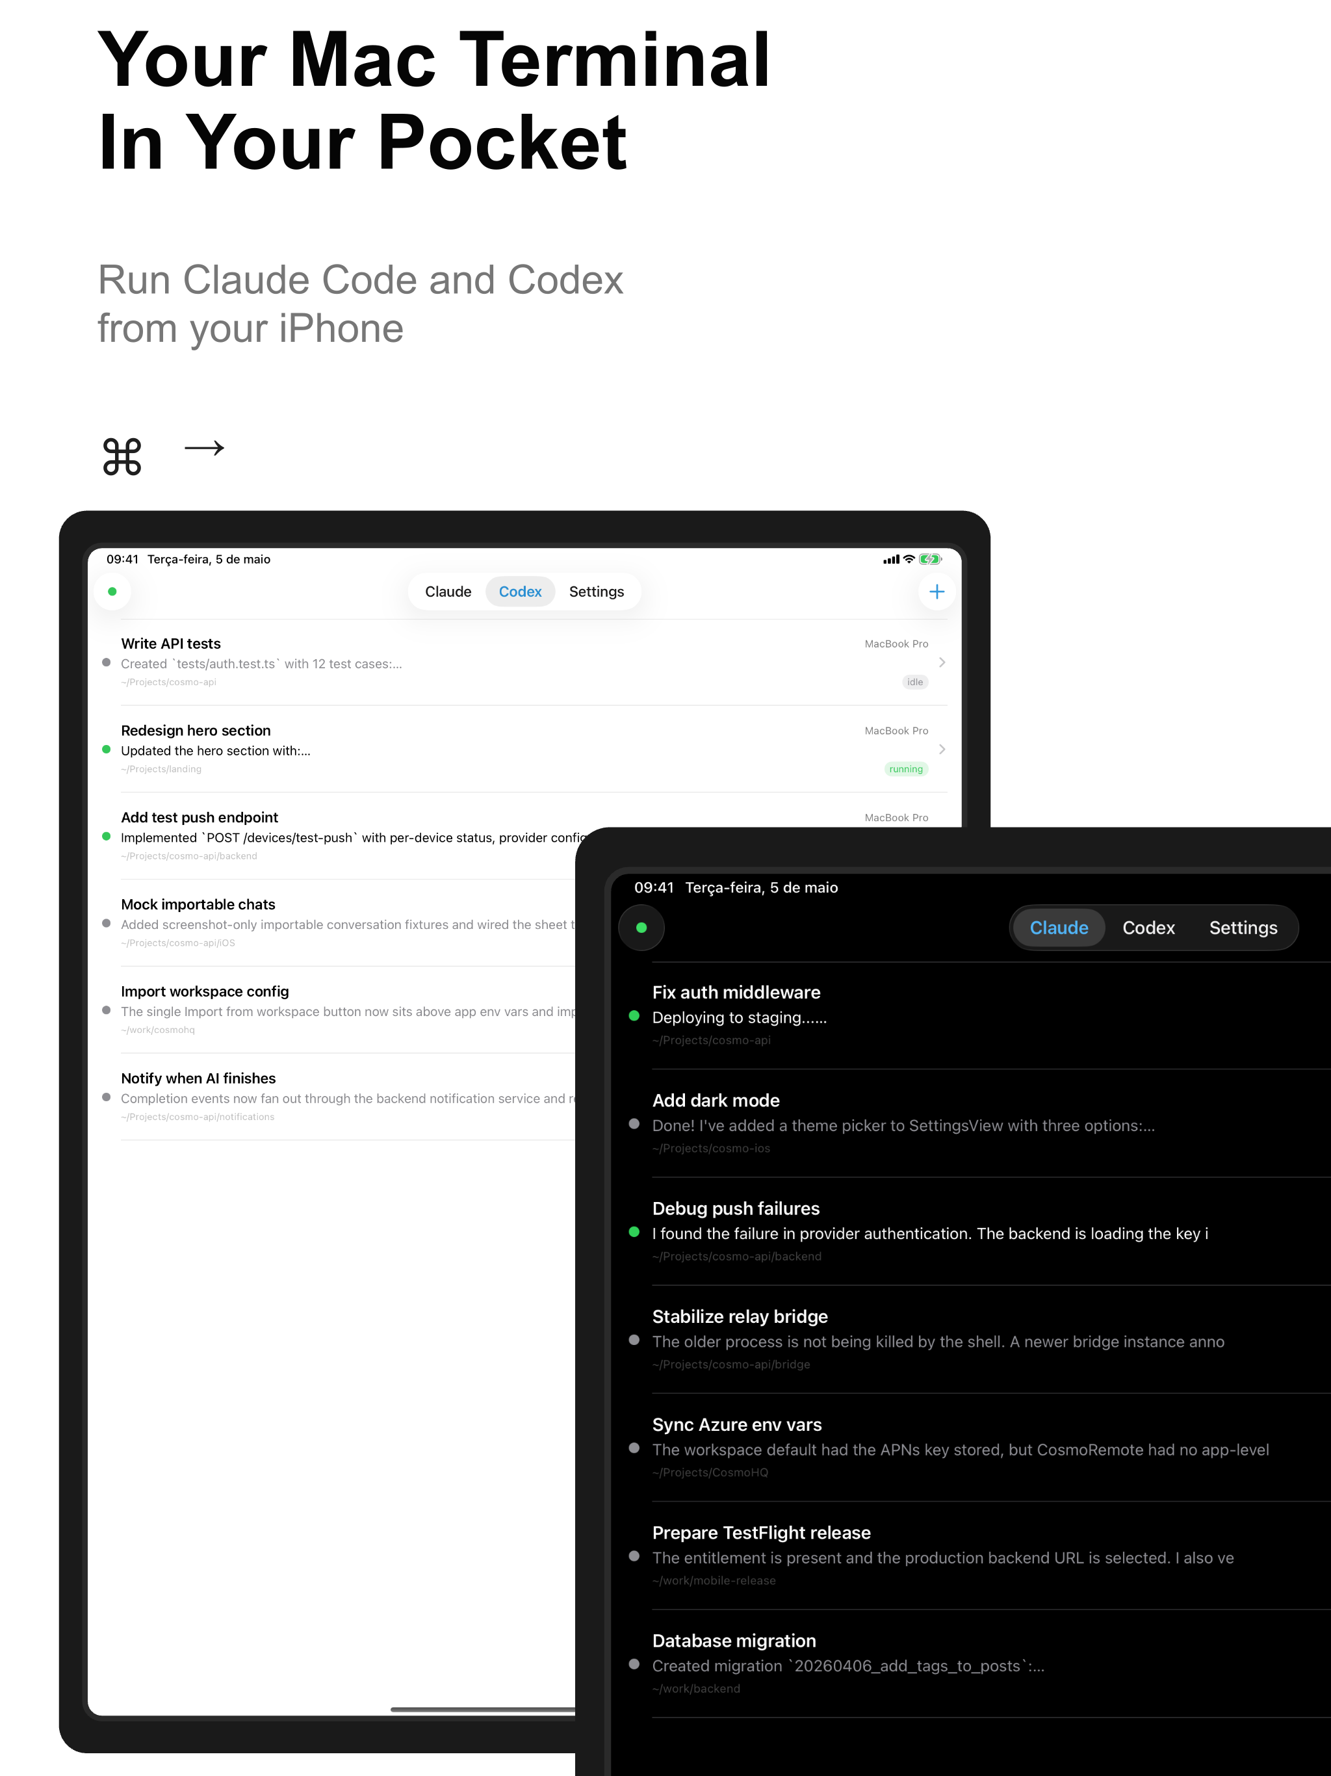Click MacBook Pro label on Redesign hero section
1331x1776 pixels.
(x=896, y=731)
